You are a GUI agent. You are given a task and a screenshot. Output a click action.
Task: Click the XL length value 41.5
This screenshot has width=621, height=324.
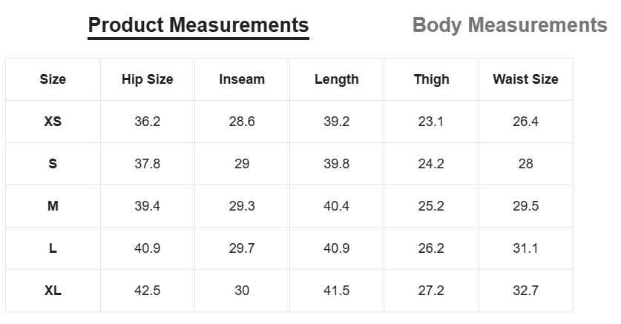337,291
